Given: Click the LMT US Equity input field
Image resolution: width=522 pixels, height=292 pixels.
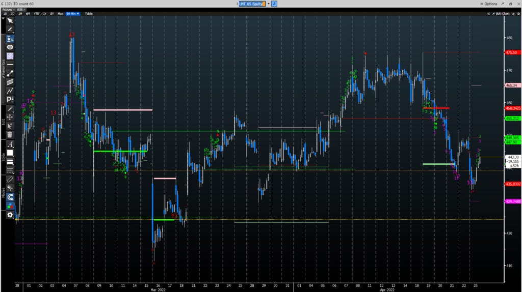Looking at the screenshot, I should click(x=252, y=4).
